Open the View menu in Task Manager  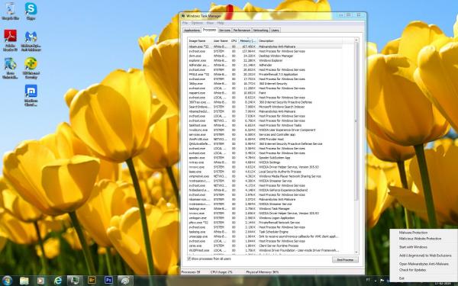[x=210, y=23]
